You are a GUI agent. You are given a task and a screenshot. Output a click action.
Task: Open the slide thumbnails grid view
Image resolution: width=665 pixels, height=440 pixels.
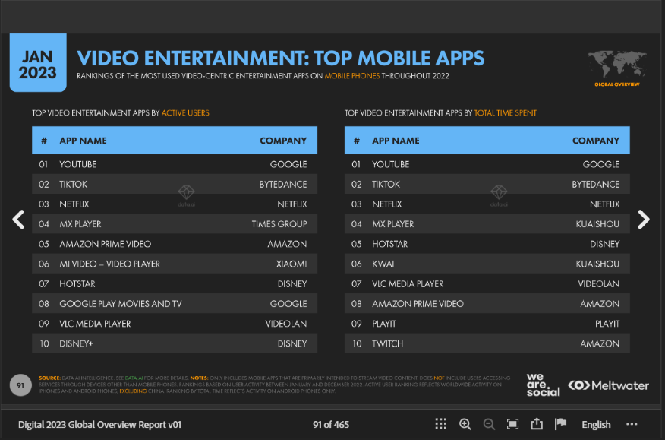click(x=440, y=424)
